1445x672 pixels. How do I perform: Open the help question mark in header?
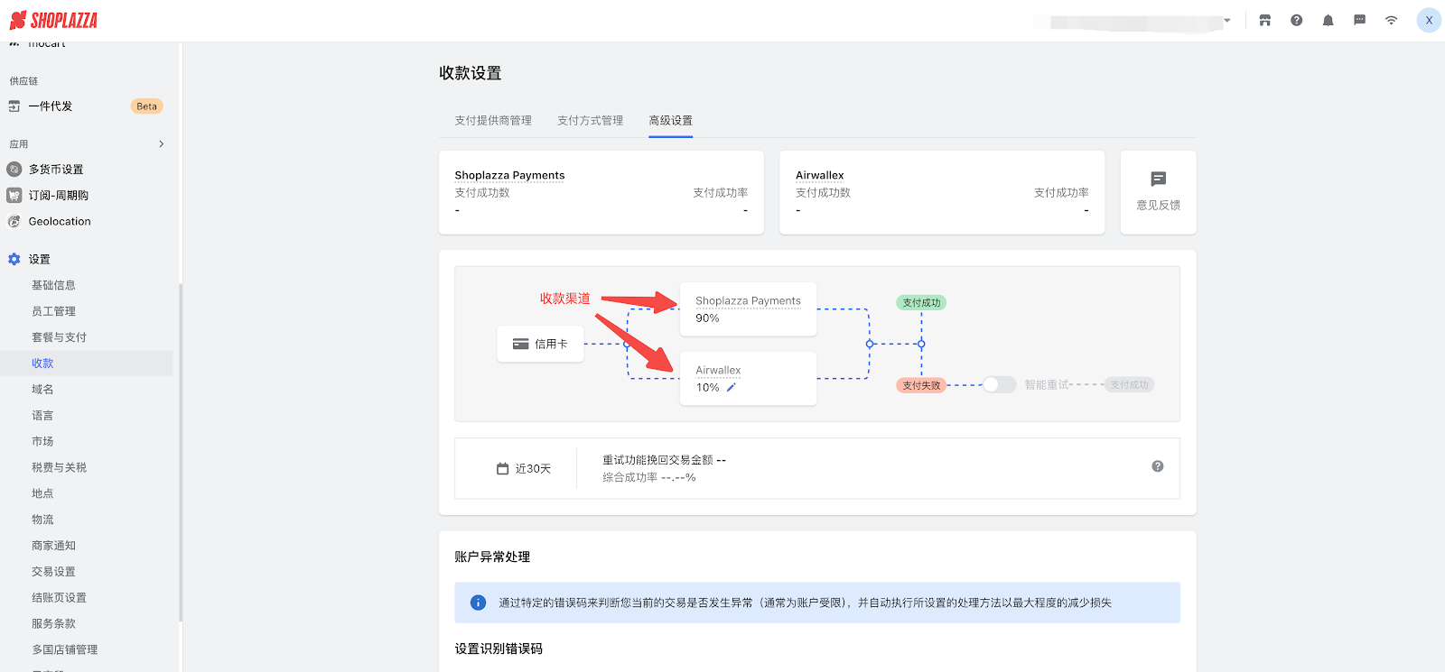coord(1296,20)
